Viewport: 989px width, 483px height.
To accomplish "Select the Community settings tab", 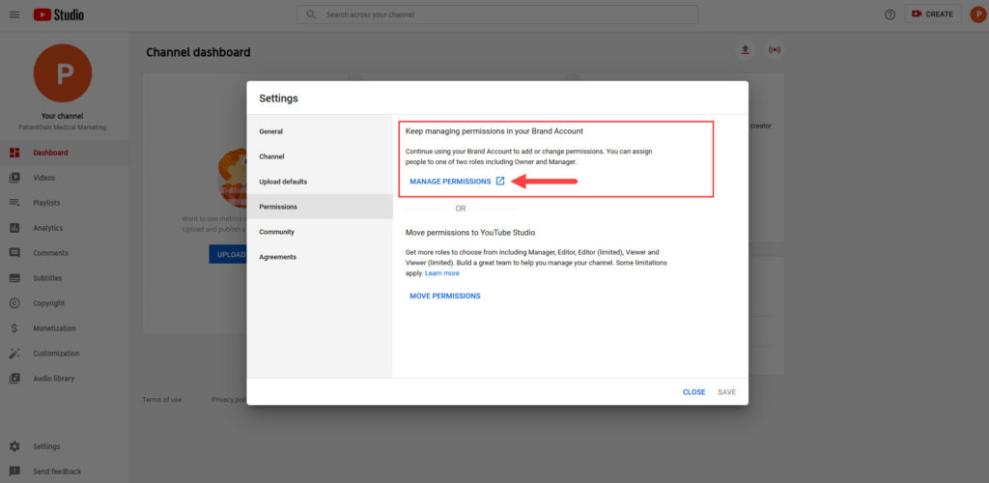I will pyautogui.click(x=320, y=232).
